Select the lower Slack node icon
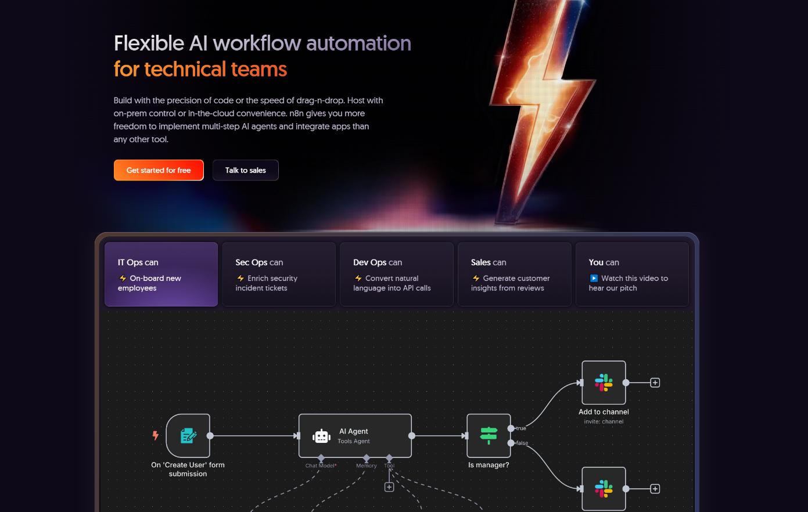The width and height of the screenshot is (808, 512). coord(604,489)
